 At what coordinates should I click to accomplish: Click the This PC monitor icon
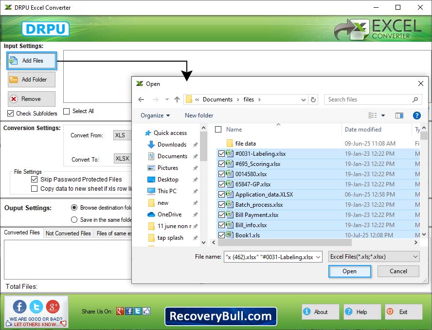(151, 191)
